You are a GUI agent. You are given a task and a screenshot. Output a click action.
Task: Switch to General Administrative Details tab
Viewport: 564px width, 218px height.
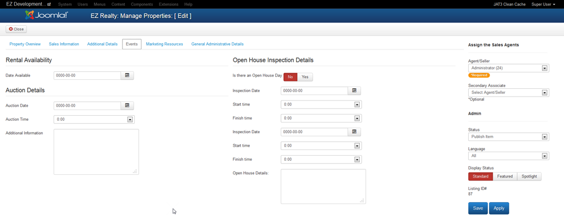(x=217, y=44)
